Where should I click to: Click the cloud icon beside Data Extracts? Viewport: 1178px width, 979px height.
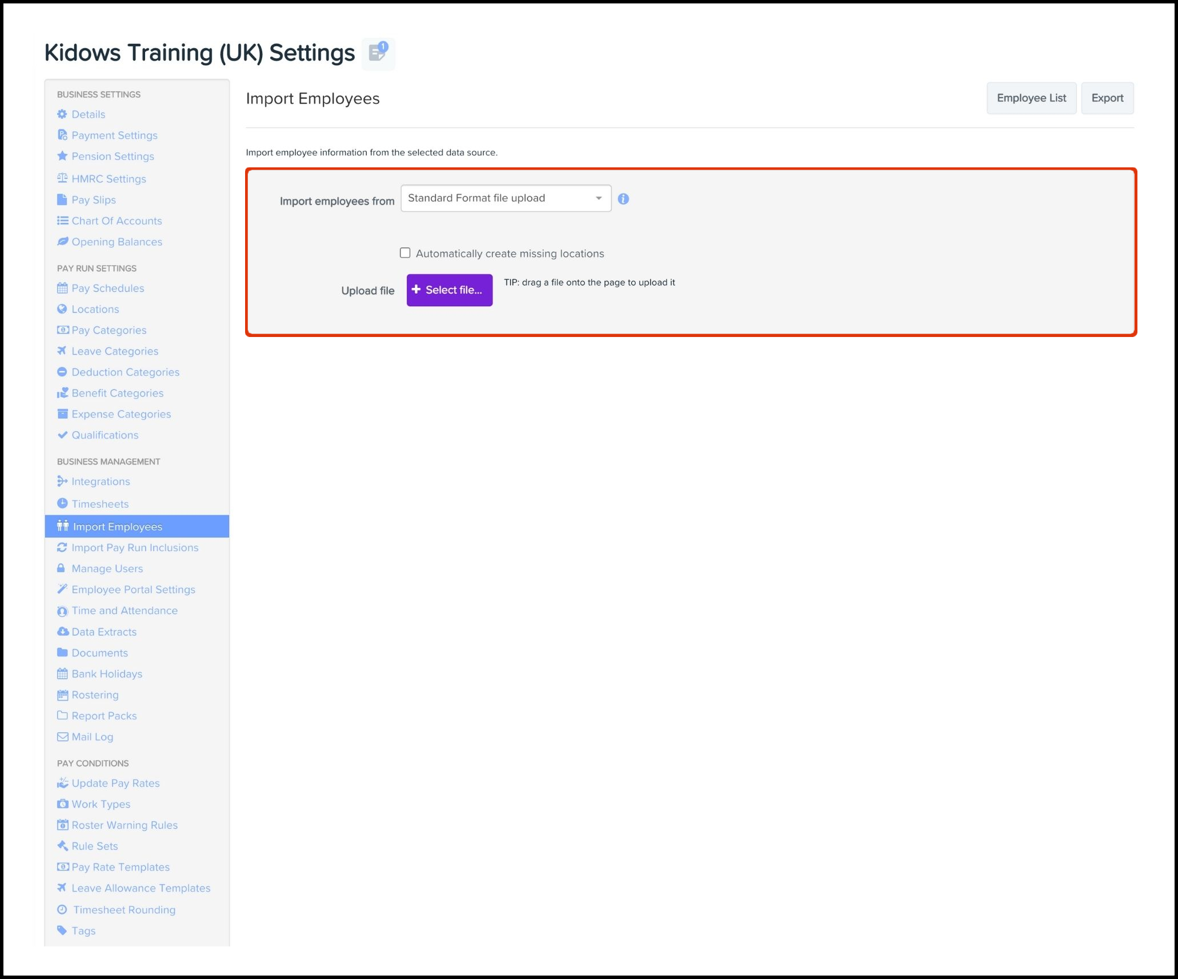[62, 632]
